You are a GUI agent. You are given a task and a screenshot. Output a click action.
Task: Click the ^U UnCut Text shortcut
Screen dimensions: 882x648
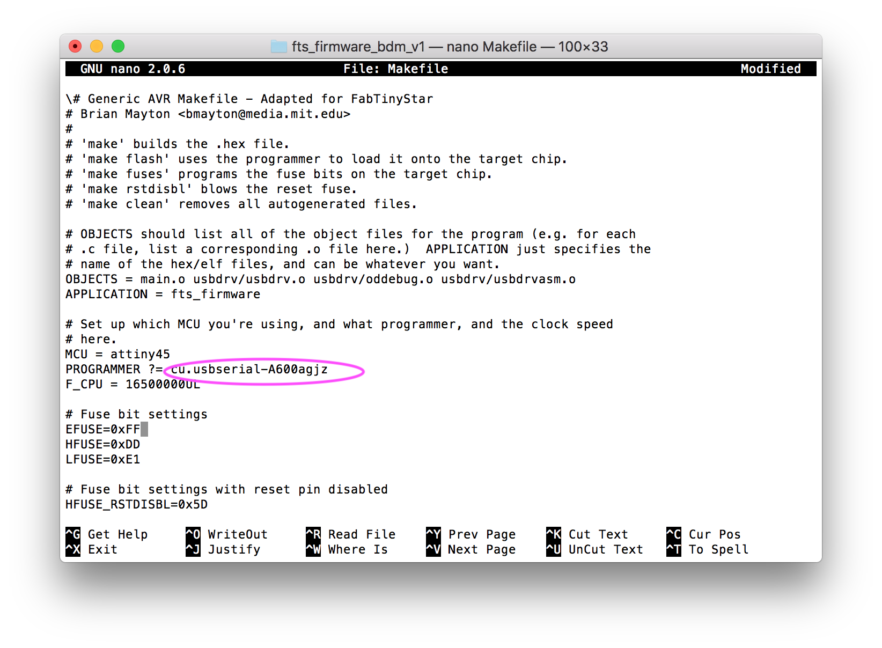point(595,549)
